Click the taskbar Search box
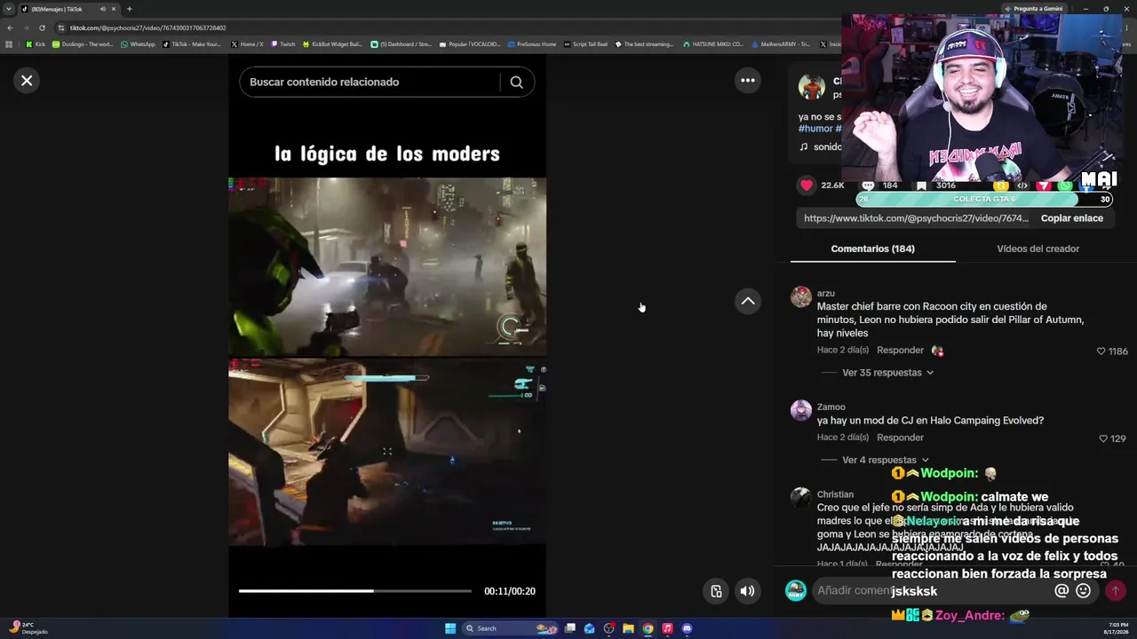Viewport: 1137px width, 639px height. tap(511, 628)
